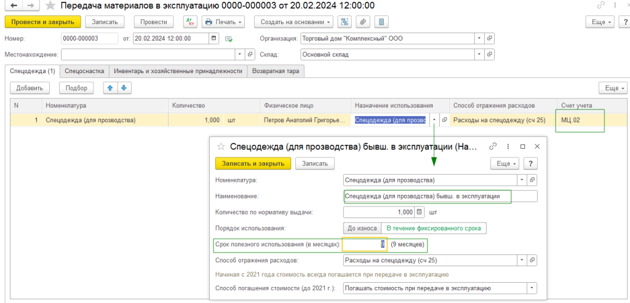
Task: Switch to Спецоснастка tab
Action: point(84,71)
